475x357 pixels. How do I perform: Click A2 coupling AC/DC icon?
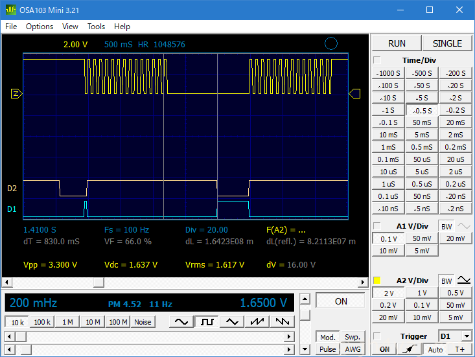(464, 280)
